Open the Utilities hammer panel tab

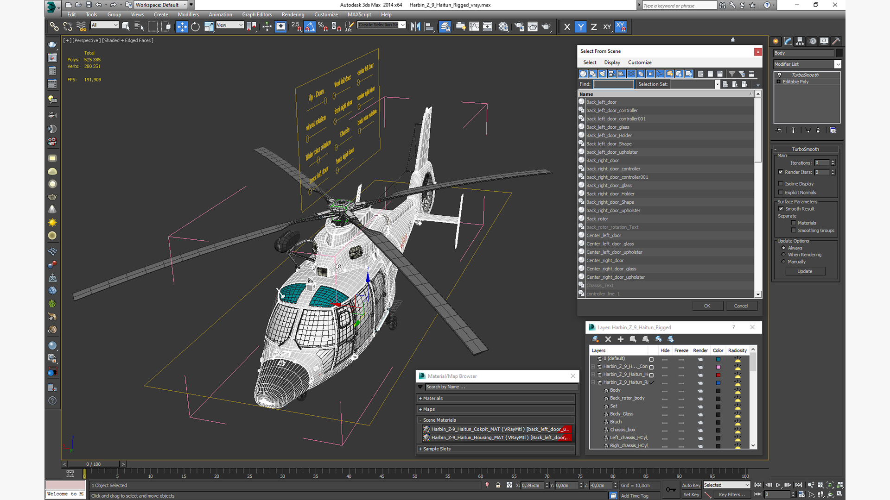[836, 41]
